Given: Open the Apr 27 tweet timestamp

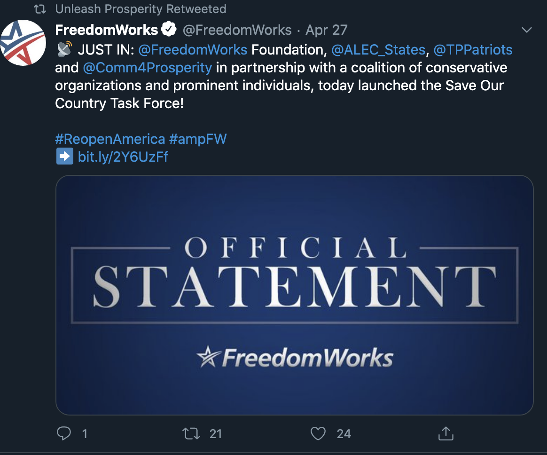Looking at the screenshot, I should tap(327, 30).
